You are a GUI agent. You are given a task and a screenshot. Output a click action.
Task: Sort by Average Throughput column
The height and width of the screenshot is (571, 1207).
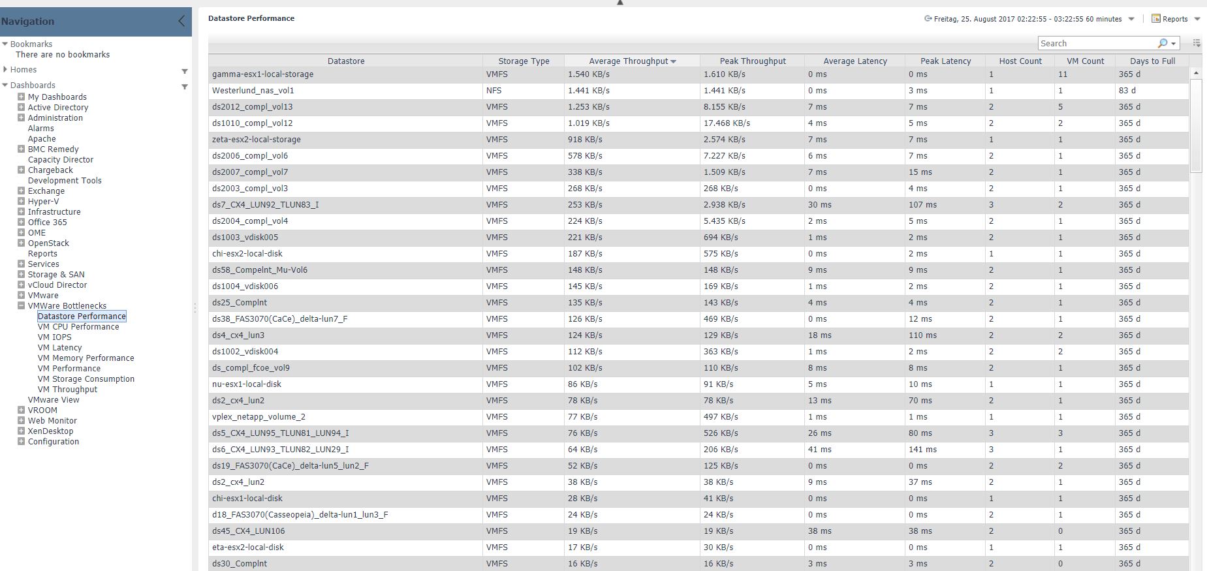point(632,61)
